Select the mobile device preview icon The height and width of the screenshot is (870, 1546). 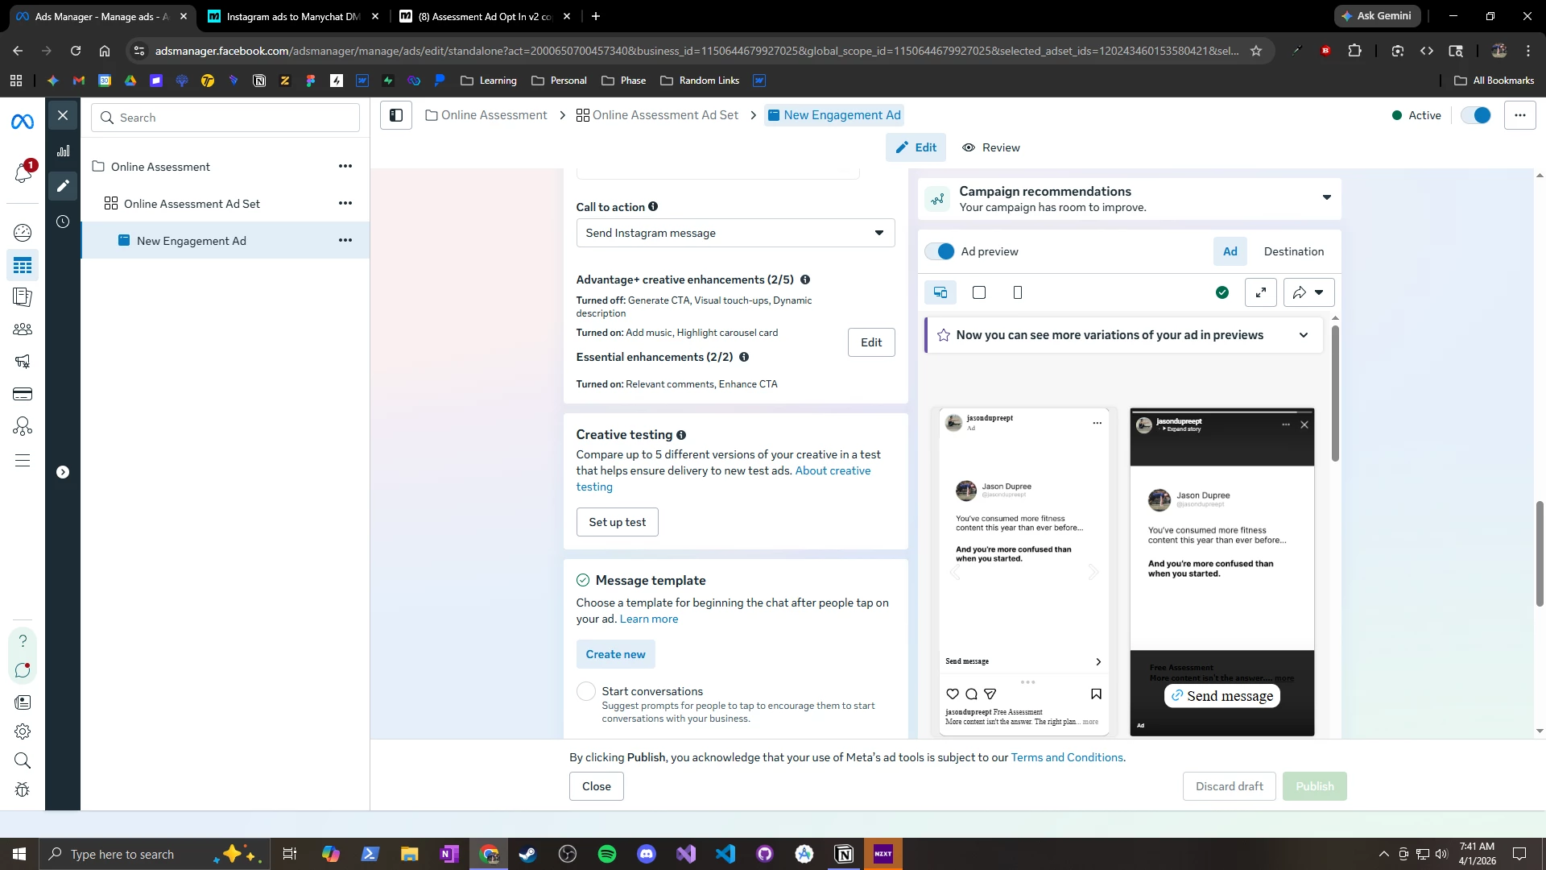1017,292
